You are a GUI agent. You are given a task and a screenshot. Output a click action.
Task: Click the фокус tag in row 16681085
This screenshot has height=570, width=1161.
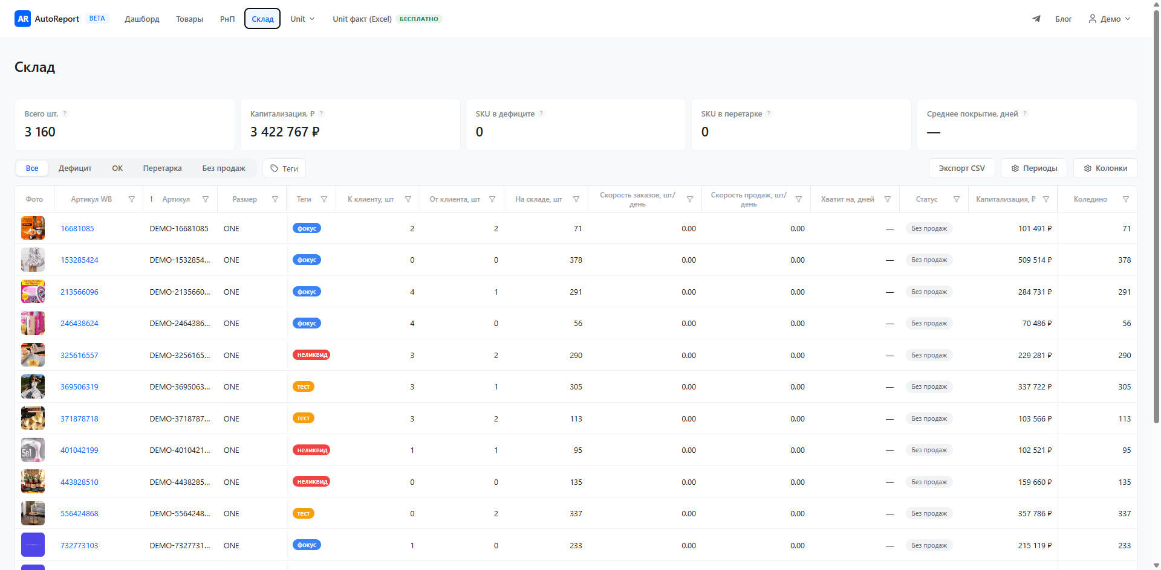click(307, 228)
